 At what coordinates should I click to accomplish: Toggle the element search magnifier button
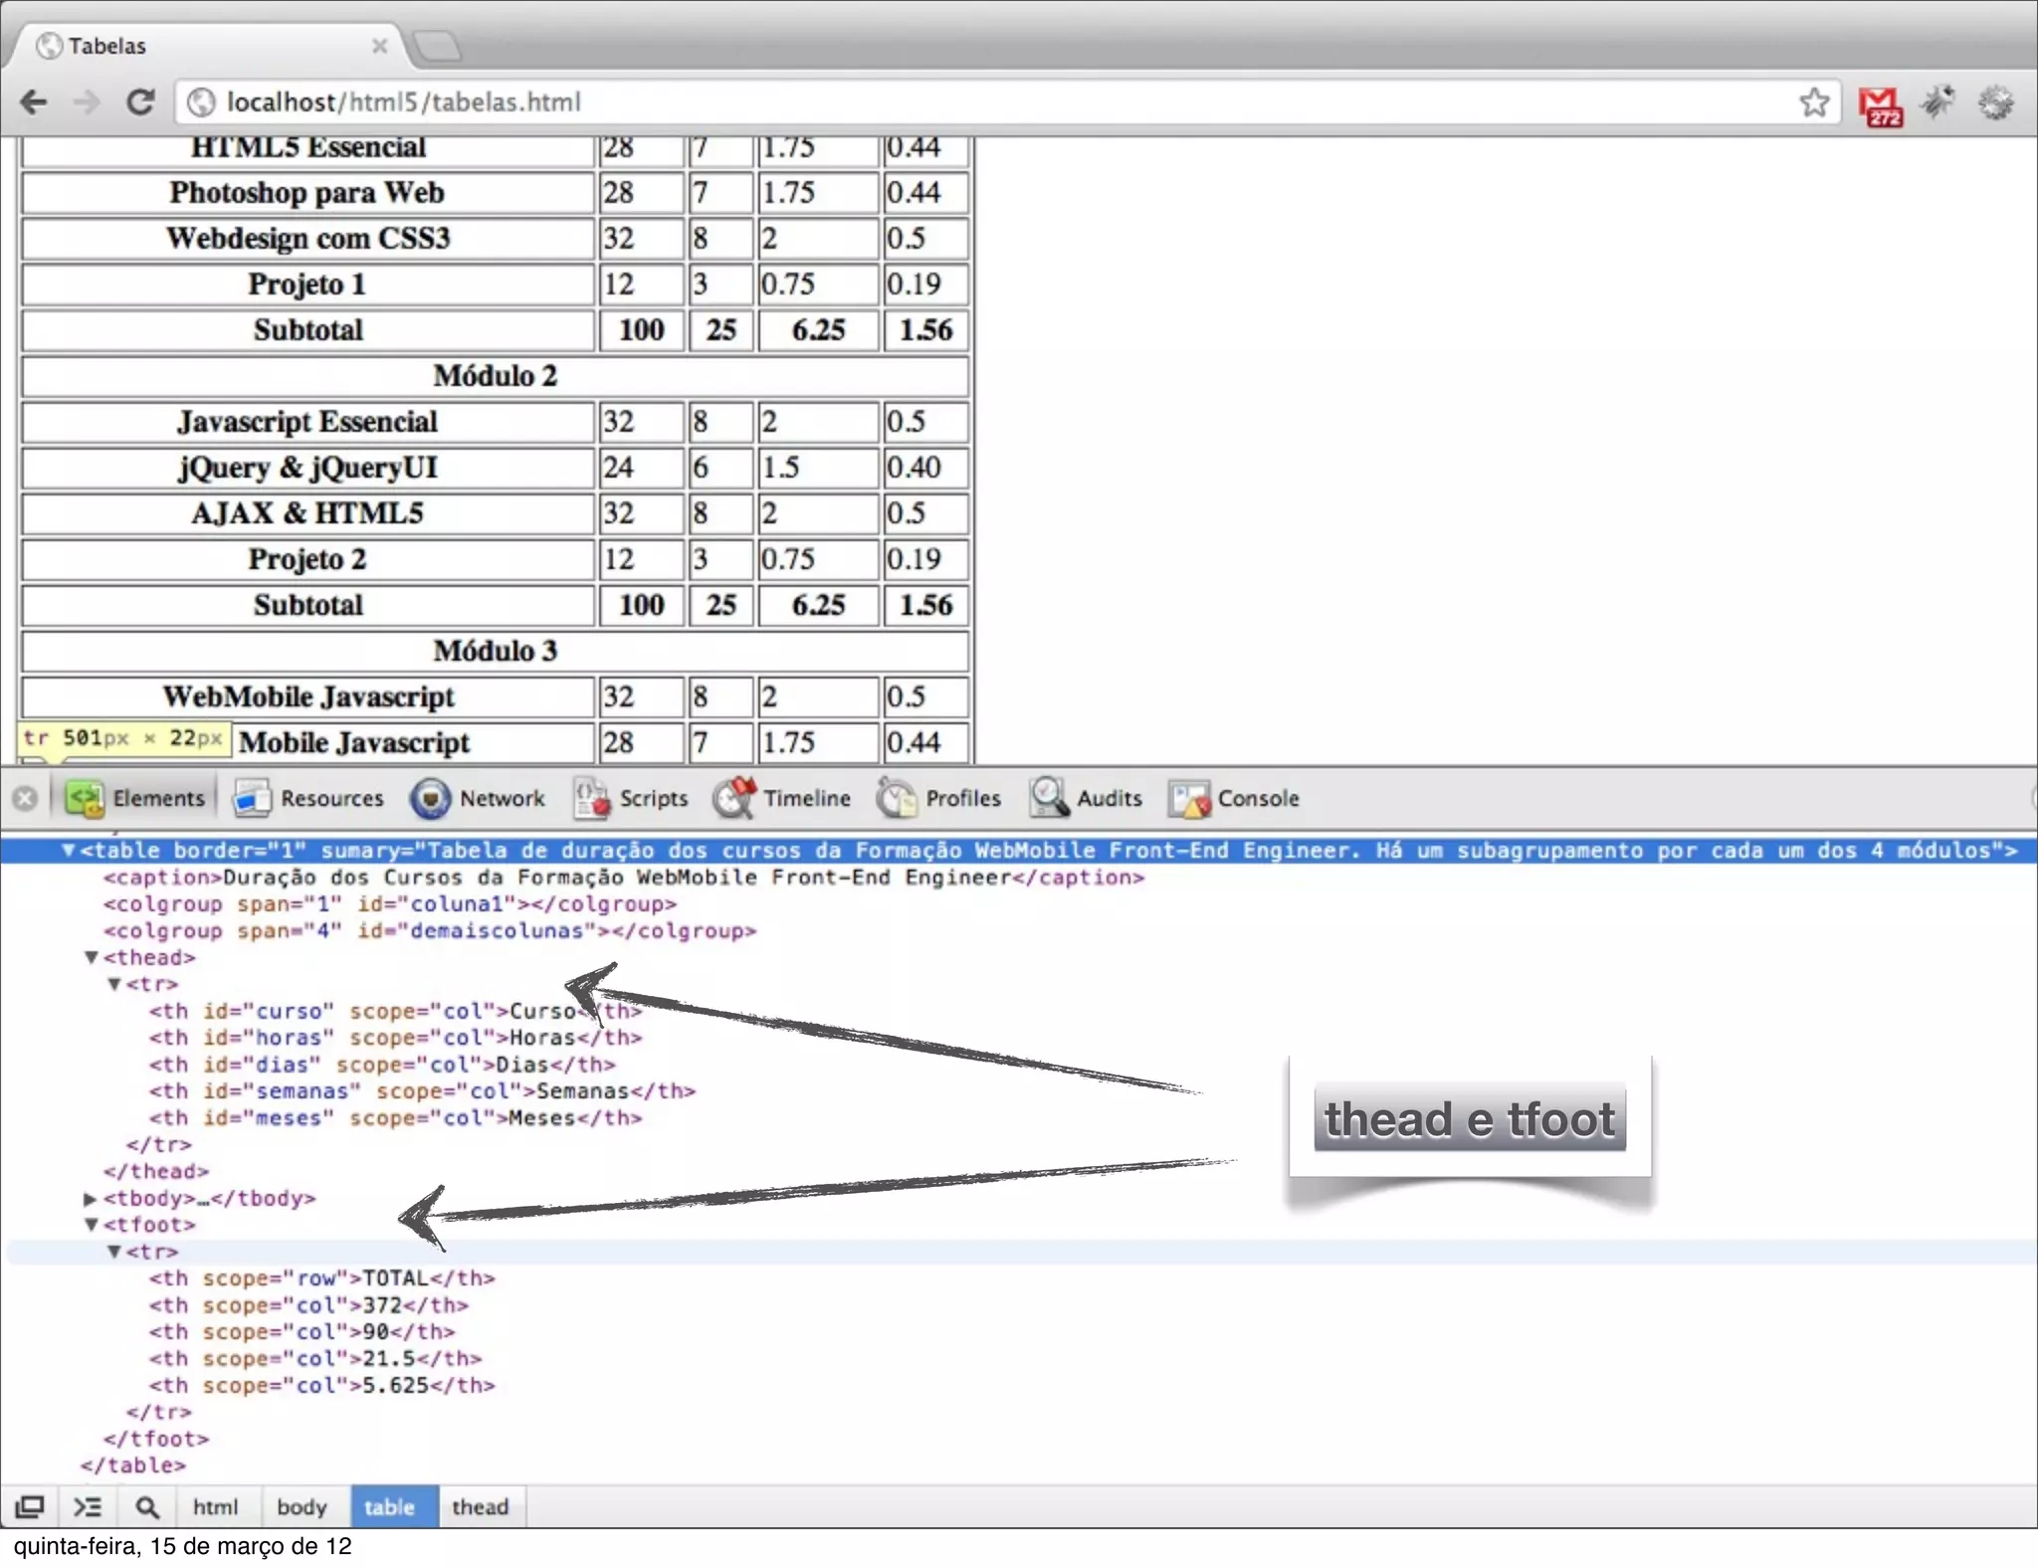[x=147, y=1507]
